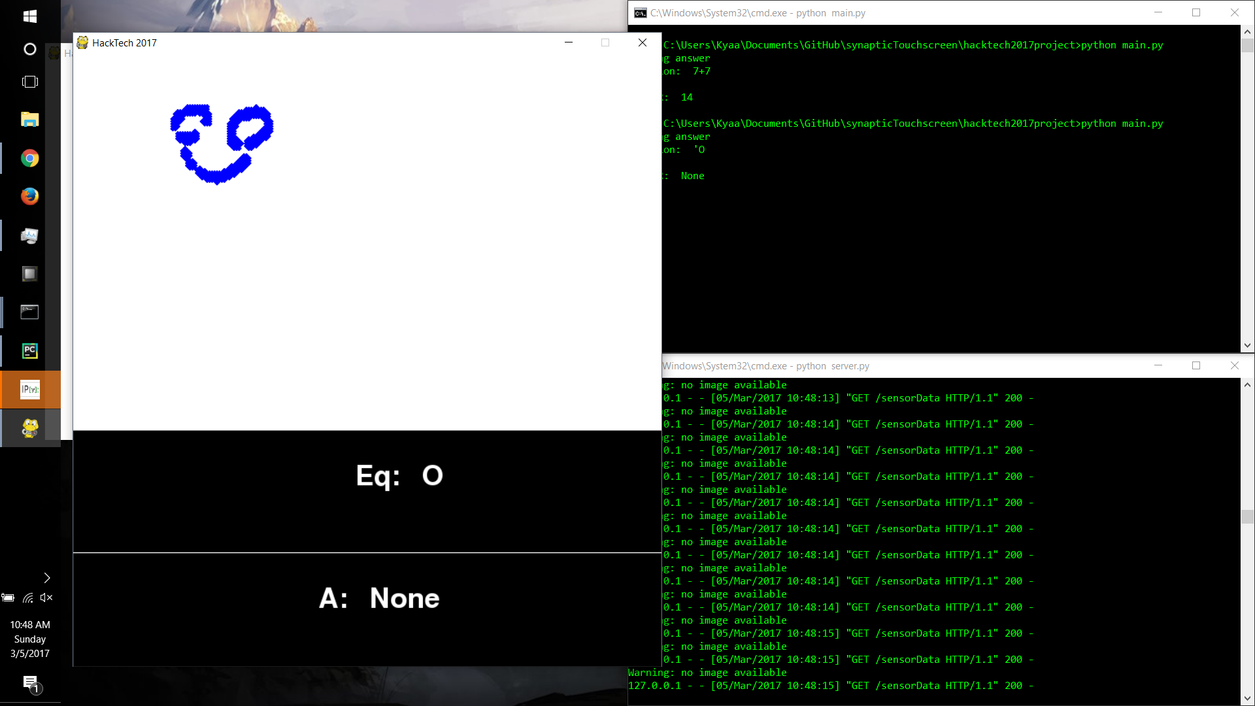Open the Windows Start menu
This screenshot has width=1255, height=706.
pyautogui.click(x=30, y=16)
